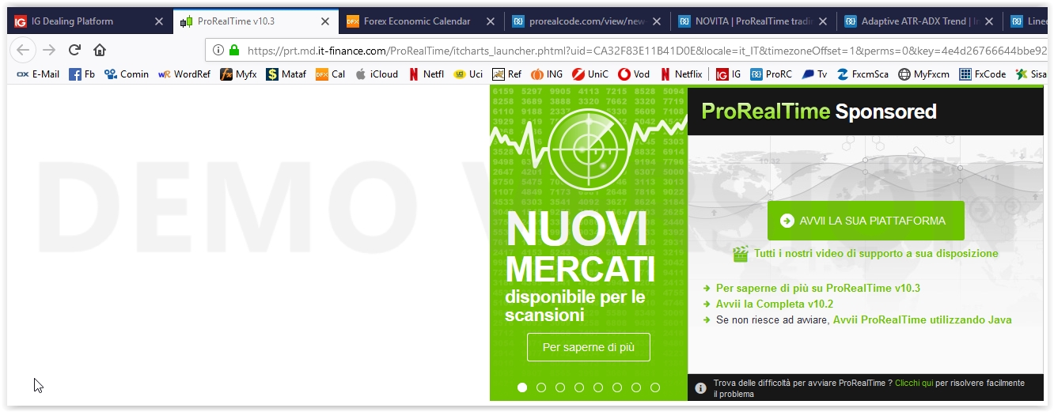
Task: Switch to the prorealcode.com/view/new tab
Action: [x=586, y=21]
